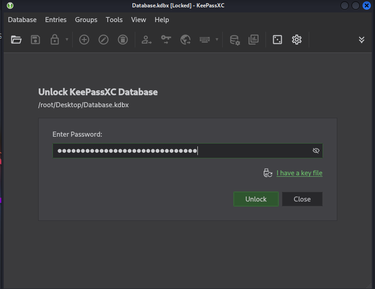Click the delete entry trash icon

123,40
